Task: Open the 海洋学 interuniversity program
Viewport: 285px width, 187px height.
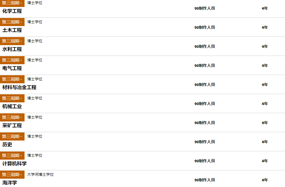Action: coord(10,183)
